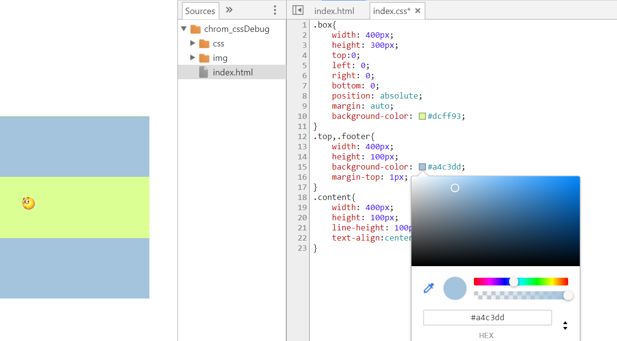Click the #a4c3dd color swatch in code
Image resolution: width=617 pixels, height=341 pixels.
tap(422, 167)
